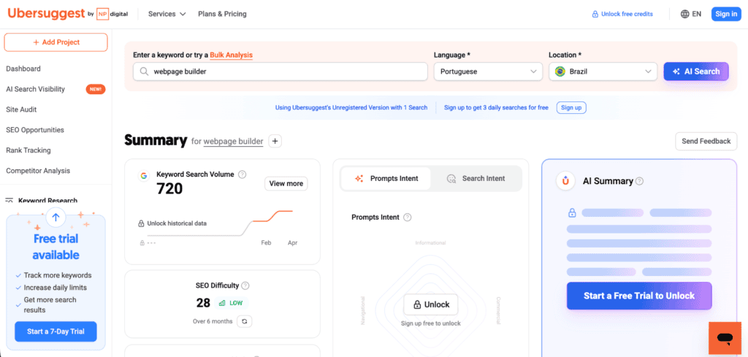The image size is (748, 357).
Task: Click the Send Feedback button
Action: coord(706,141)
